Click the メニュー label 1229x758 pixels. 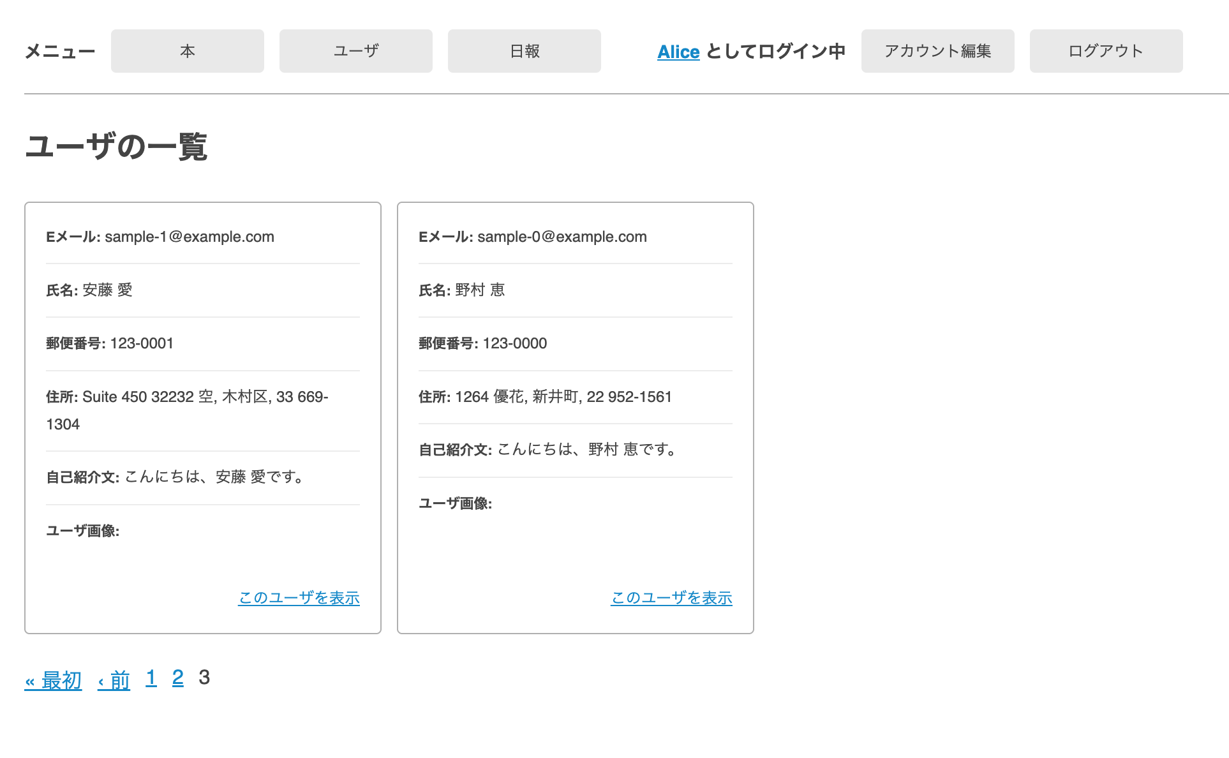pos(59,51)
